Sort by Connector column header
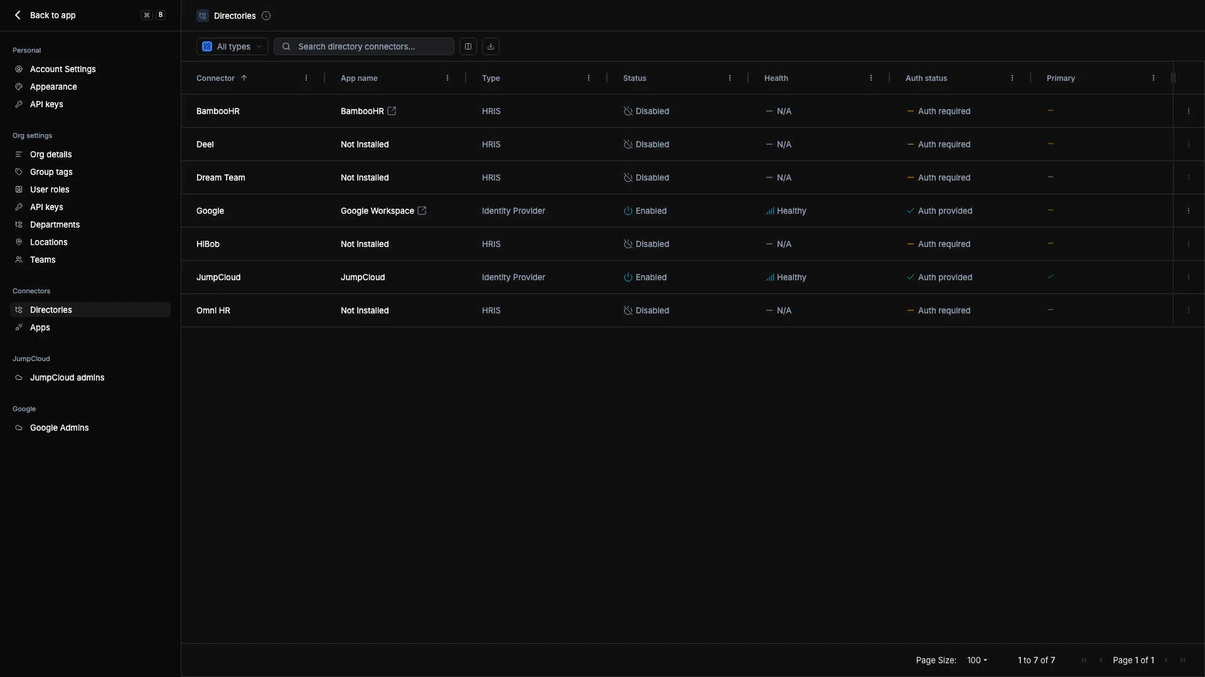Viewport: 1205px width, 677px height. (x=215, y=78)
